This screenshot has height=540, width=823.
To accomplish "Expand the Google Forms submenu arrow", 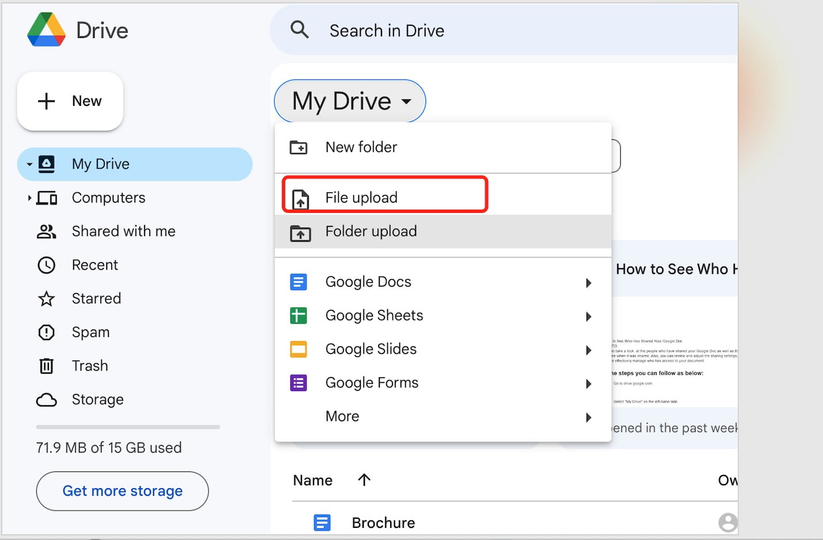I will (x=588, y=384).
